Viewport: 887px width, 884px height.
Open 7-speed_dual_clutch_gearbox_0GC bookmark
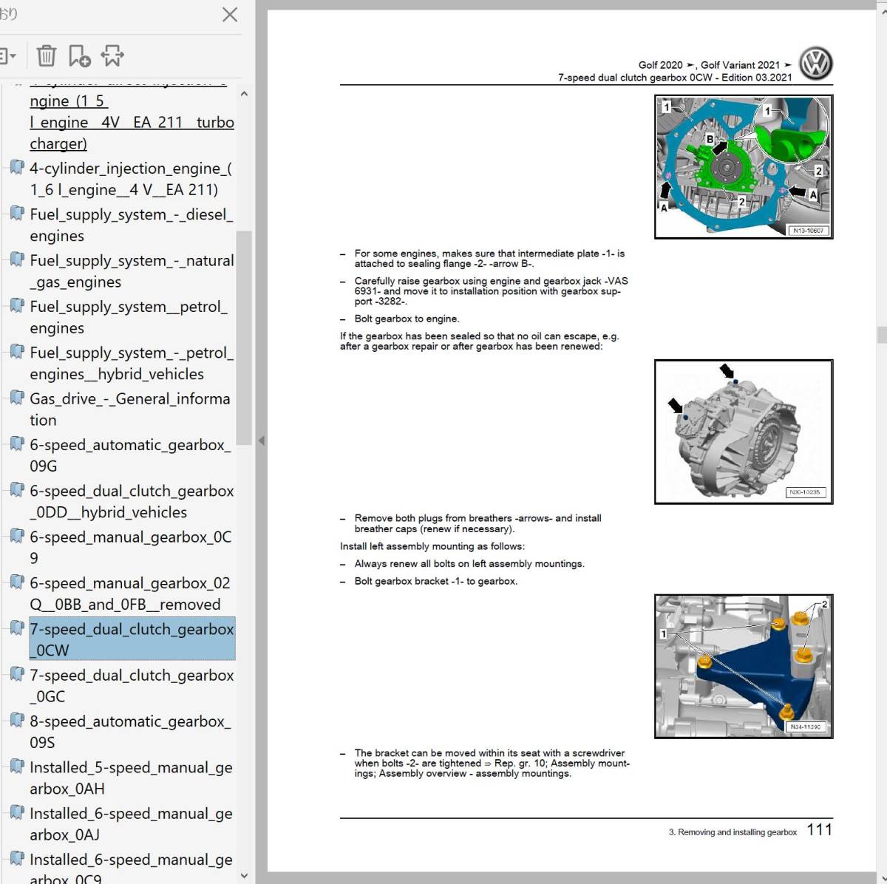[x=132, y=685]
